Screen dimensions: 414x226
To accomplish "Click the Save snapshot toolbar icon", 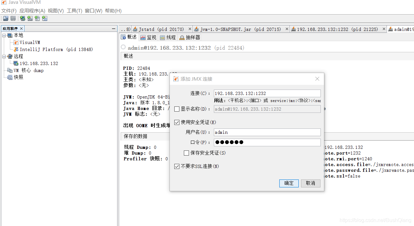I will (13, 18).
